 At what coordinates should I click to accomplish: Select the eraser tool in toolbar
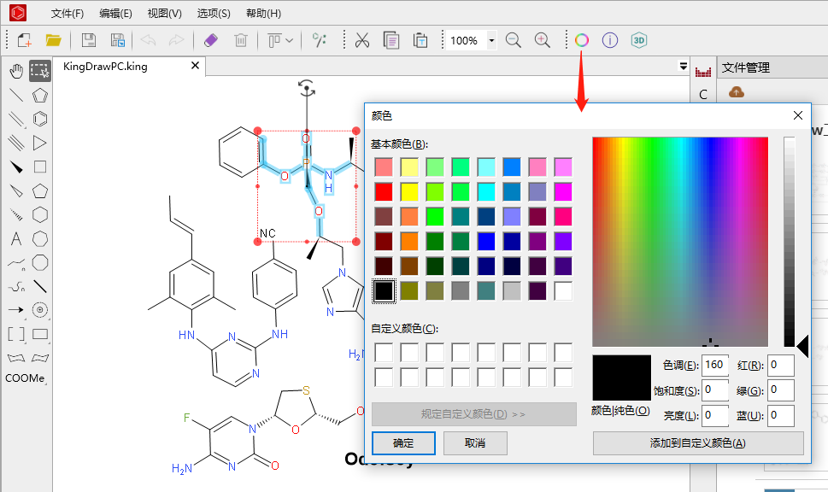click(x=210, y=40)
